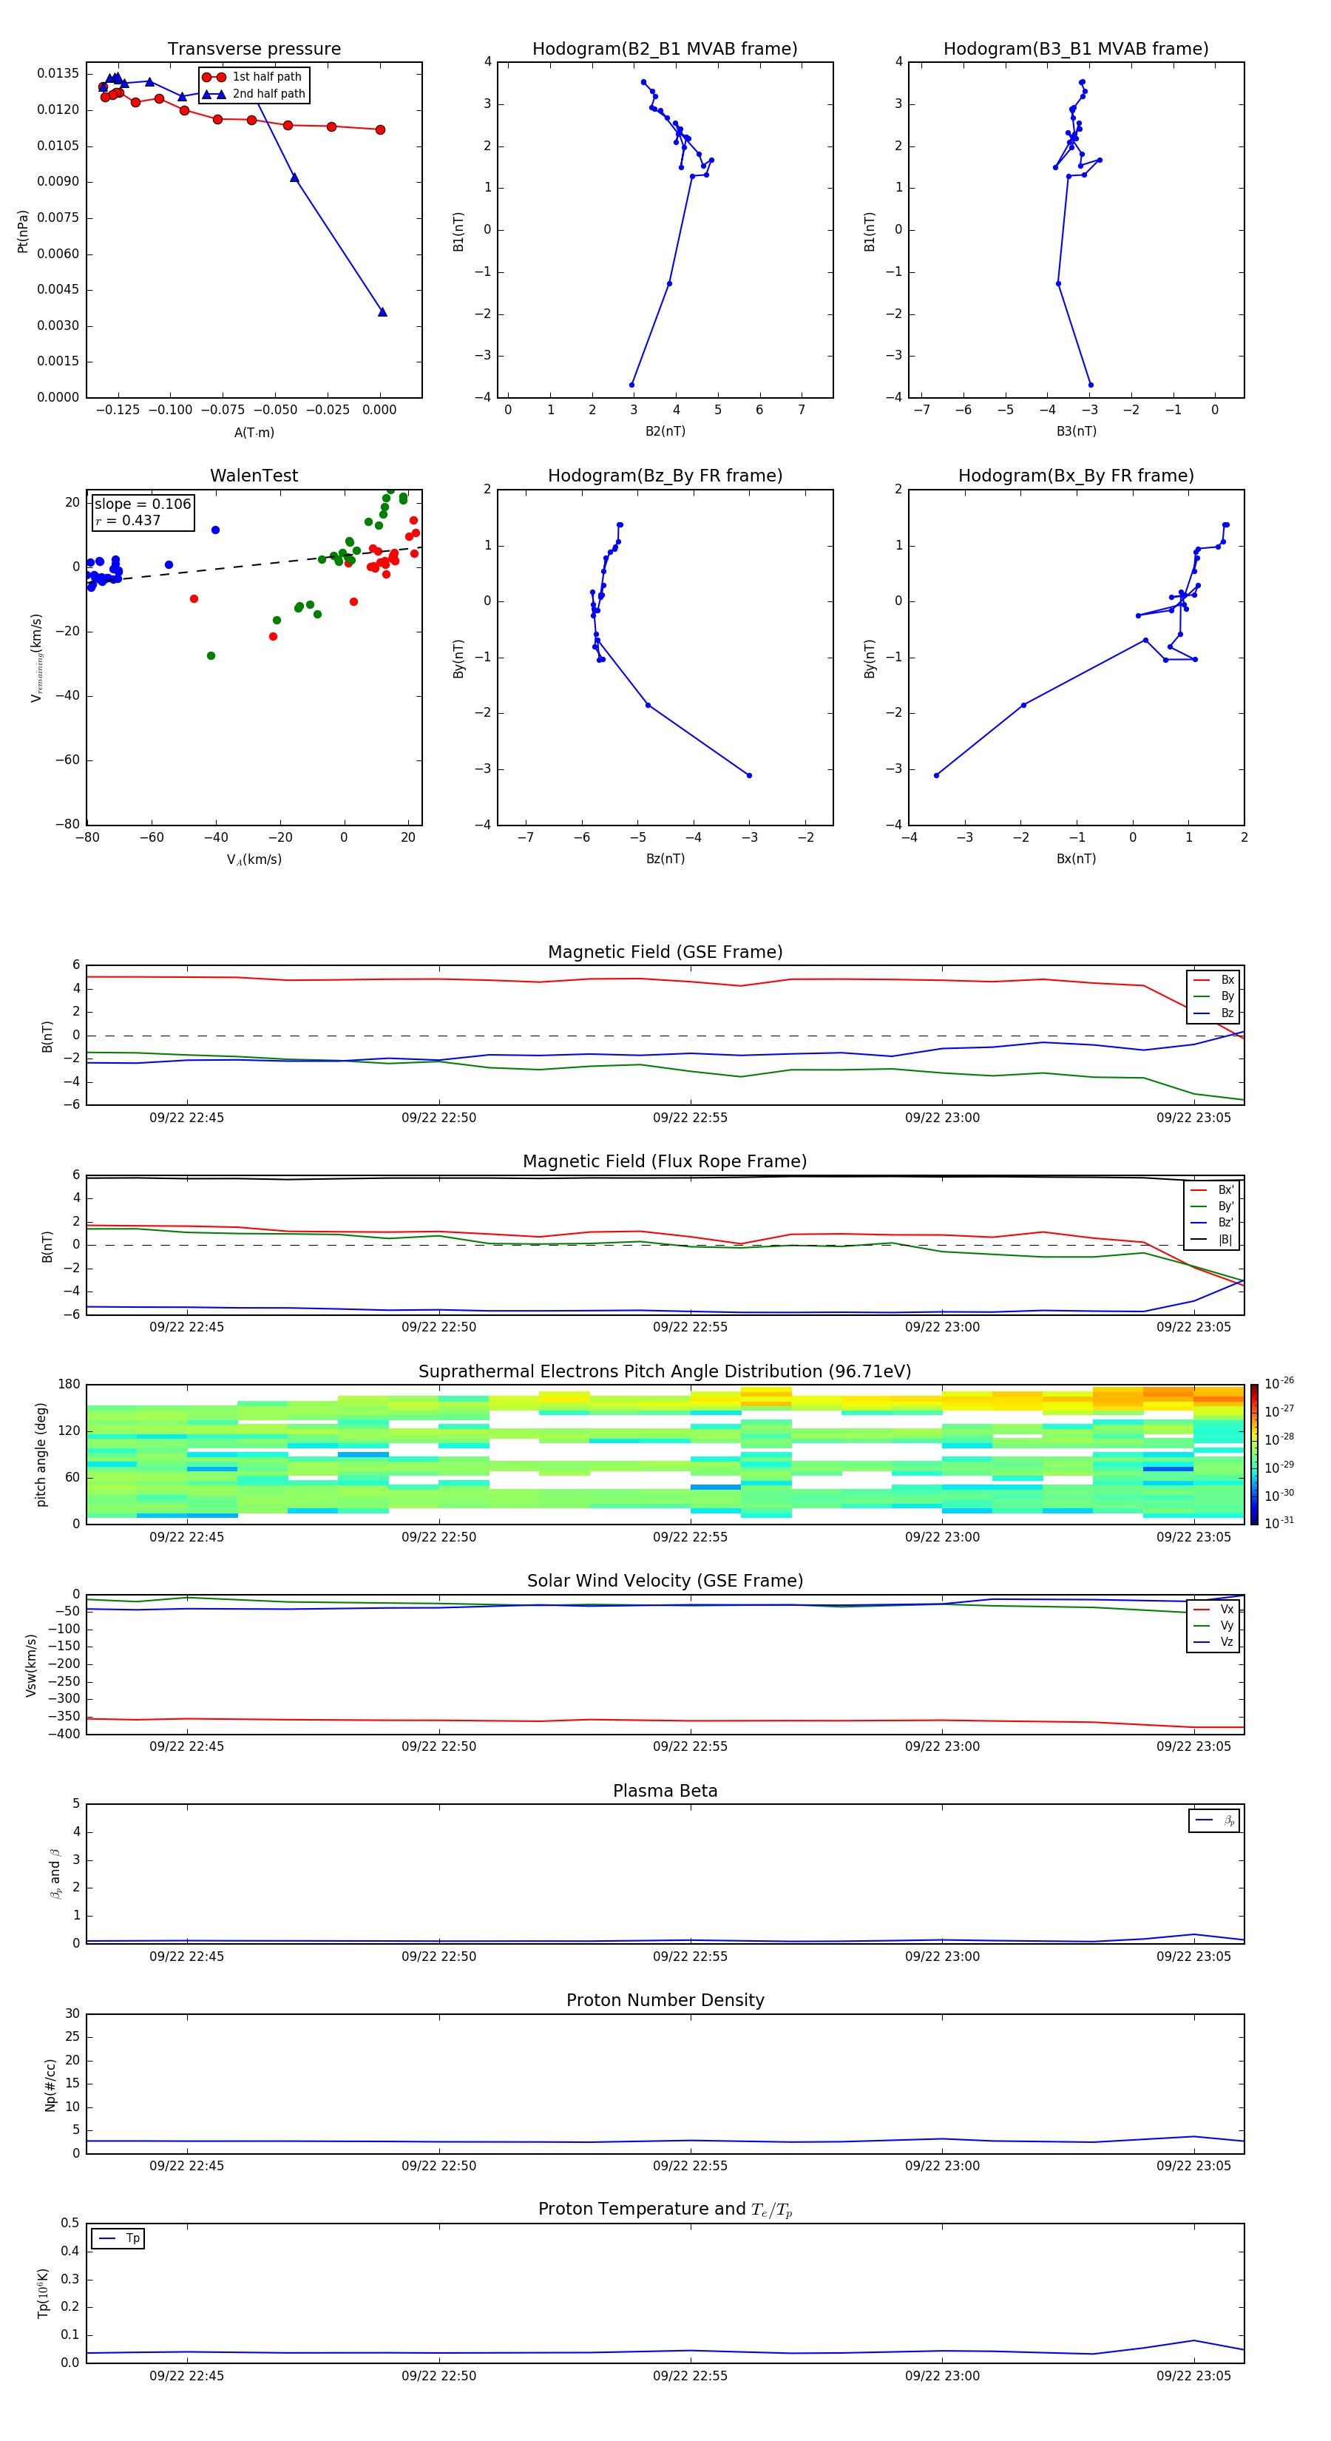Viewport: 1331px width, 2441px height.
Task: Select the 'Hodogram(B3_B1 MVAB frame)' title
Action: coord(1076,50)
